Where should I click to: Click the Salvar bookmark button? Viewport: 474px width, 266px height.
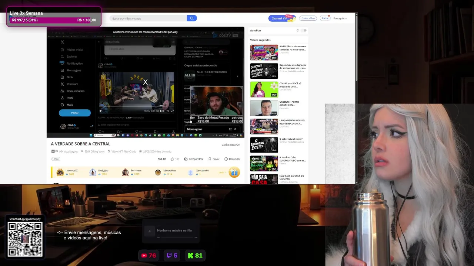[x=214, y=159]
